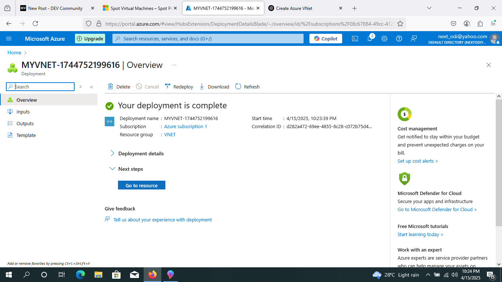Select Template in the left menu

[x=49, y=135]
